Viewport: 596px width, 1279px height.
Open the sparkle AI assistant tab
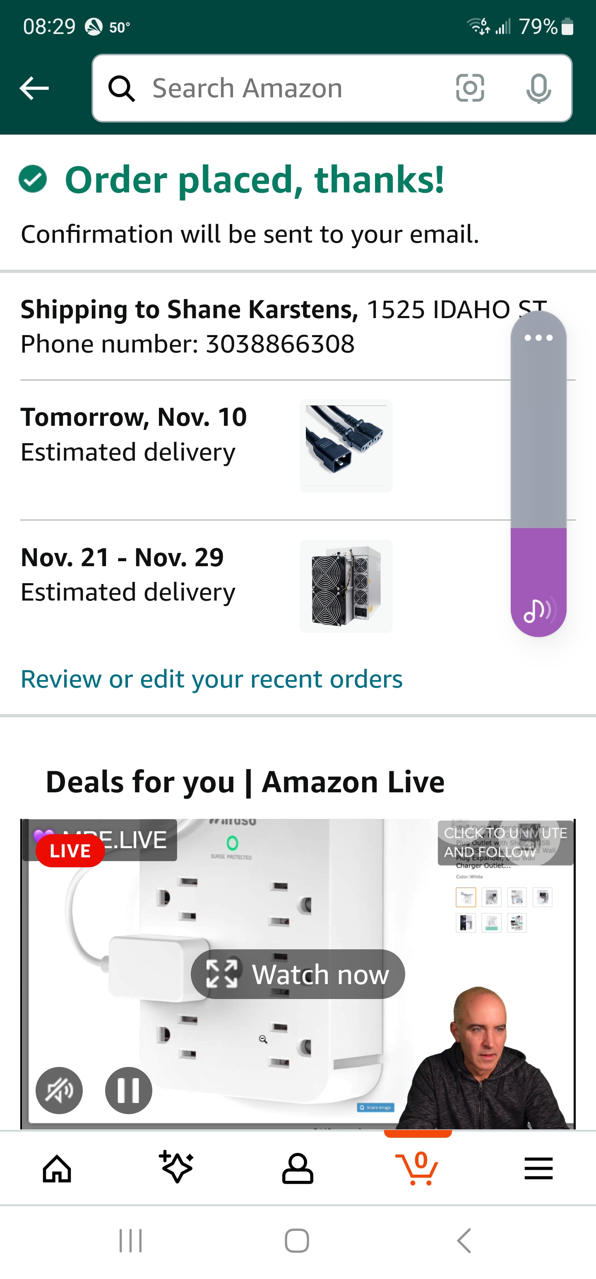(177, 1167)
